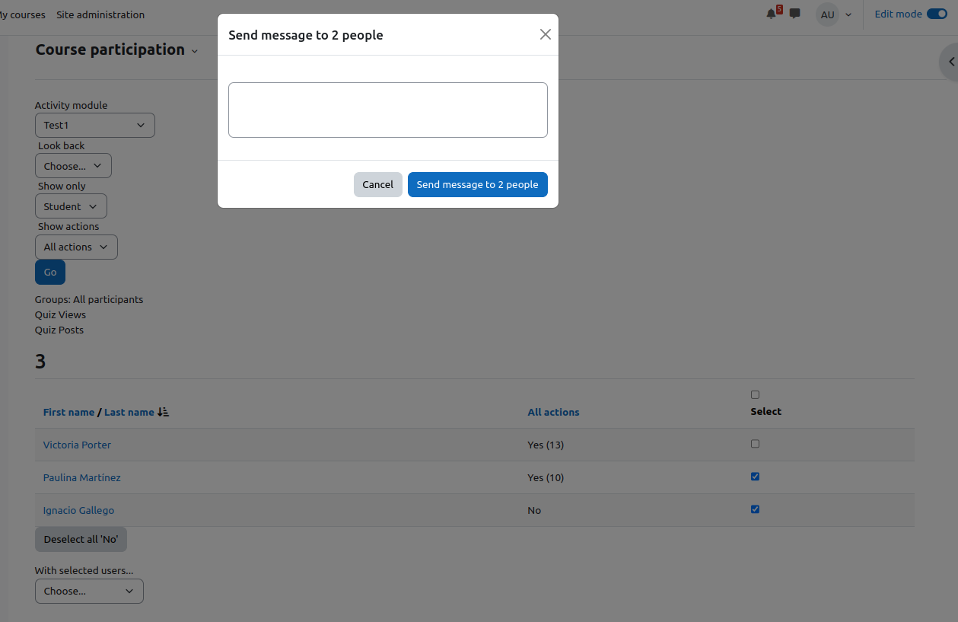
Task: Click Deselect all 'No' button
Action: click(x=81, y=539)
